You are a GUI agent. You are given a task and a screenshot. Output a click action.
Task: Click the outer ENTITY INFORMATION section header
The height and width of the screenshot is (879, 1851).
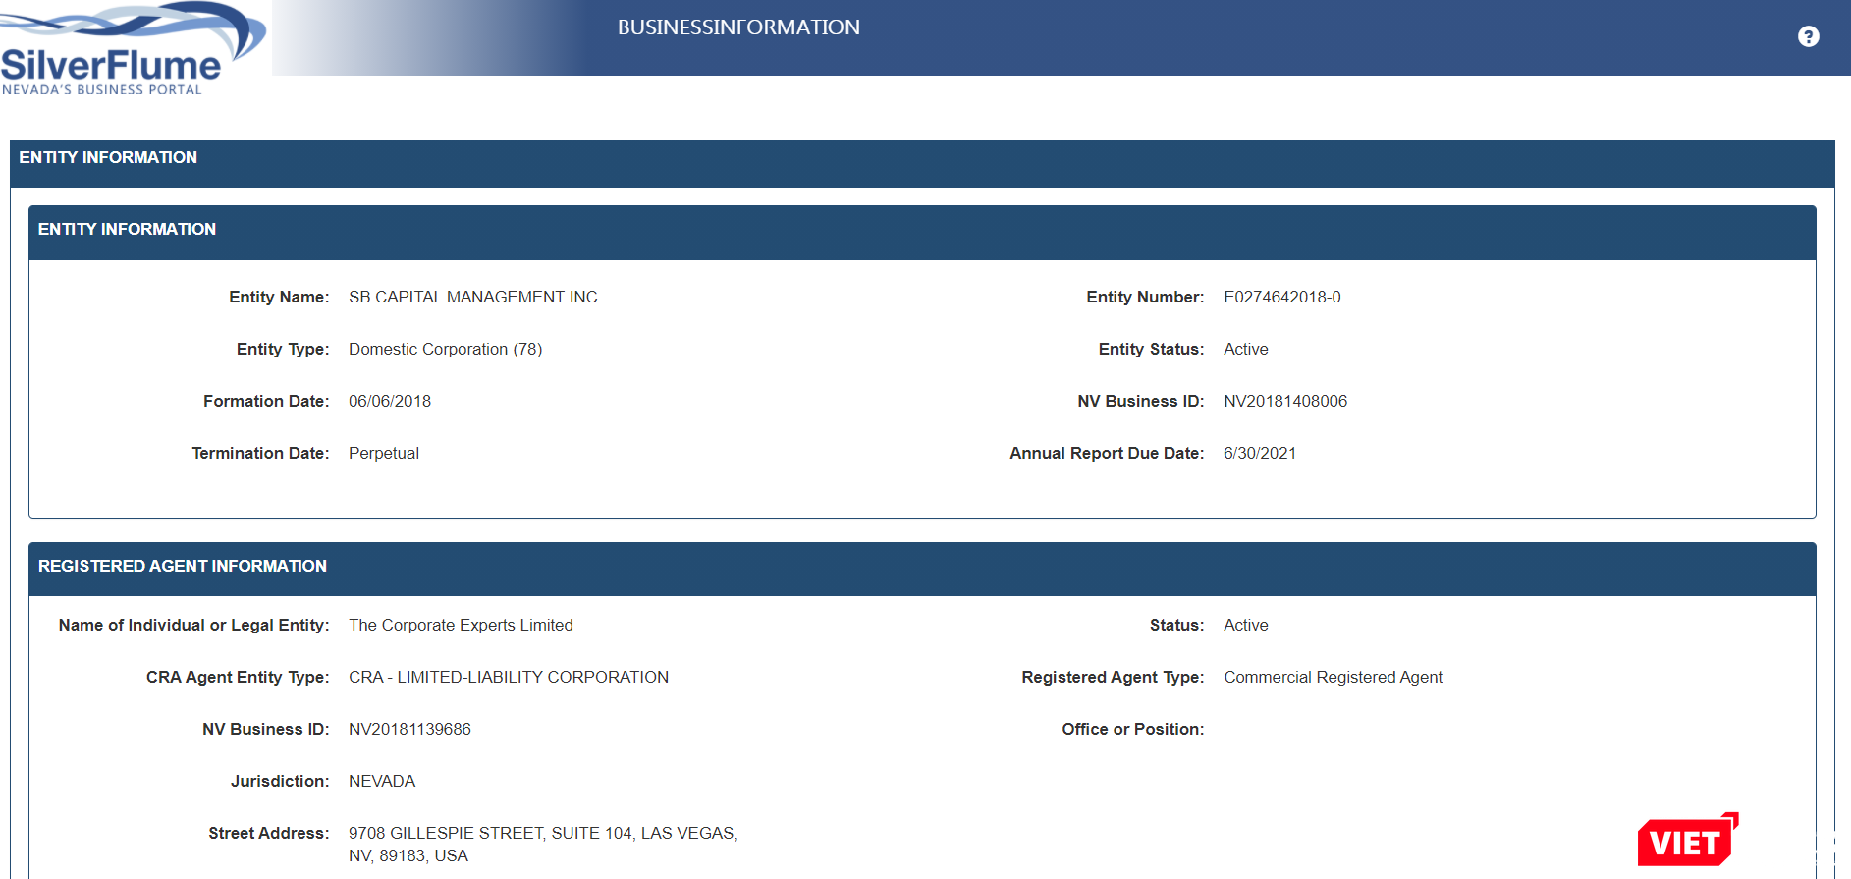pos(108,158)
